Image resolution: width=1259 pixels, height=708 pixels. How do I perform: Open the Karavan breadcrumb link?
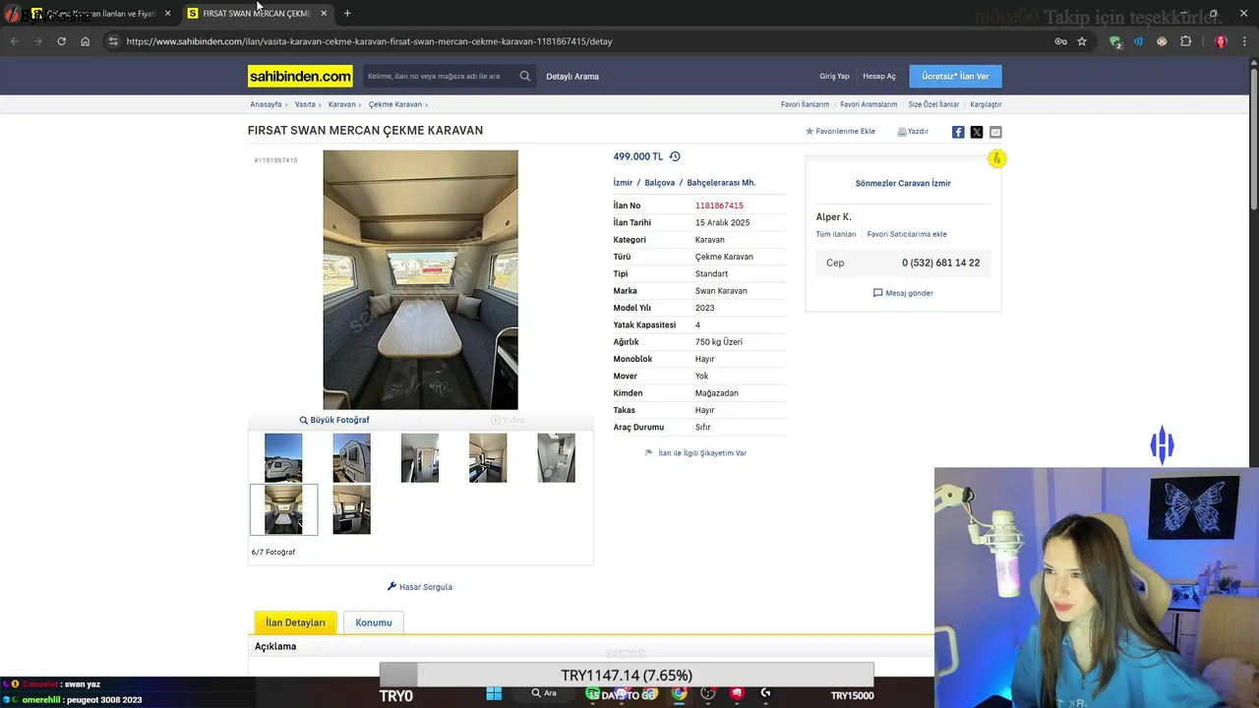point(341,104)
